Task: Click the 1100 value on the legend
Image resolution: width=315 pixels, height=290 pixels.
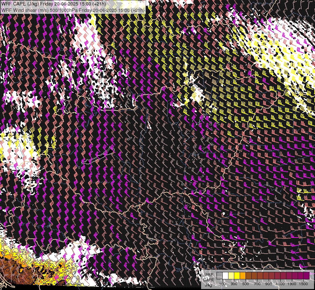Action: [280, 284]
